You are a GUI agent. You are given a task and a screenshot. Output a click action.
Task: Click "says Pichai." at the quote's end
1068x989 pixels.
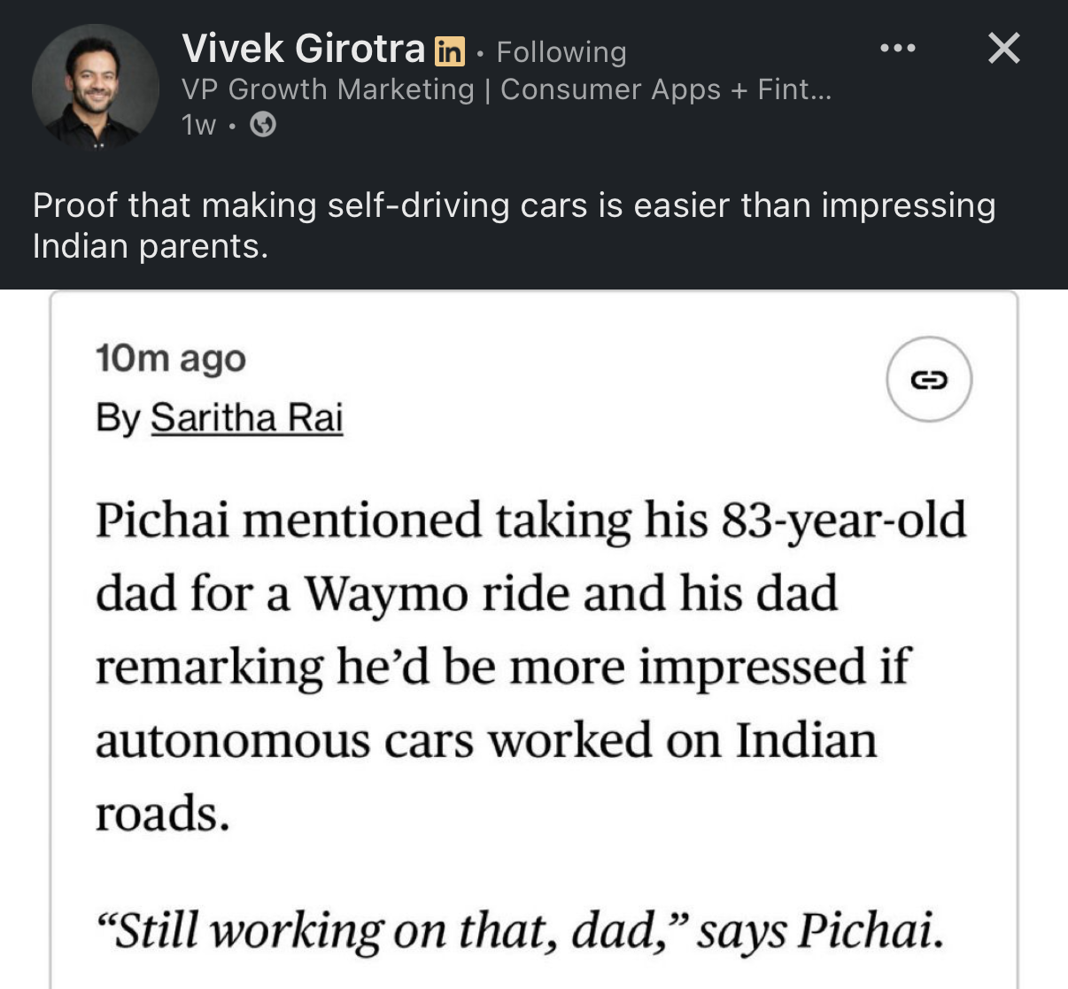click(820, 931)
